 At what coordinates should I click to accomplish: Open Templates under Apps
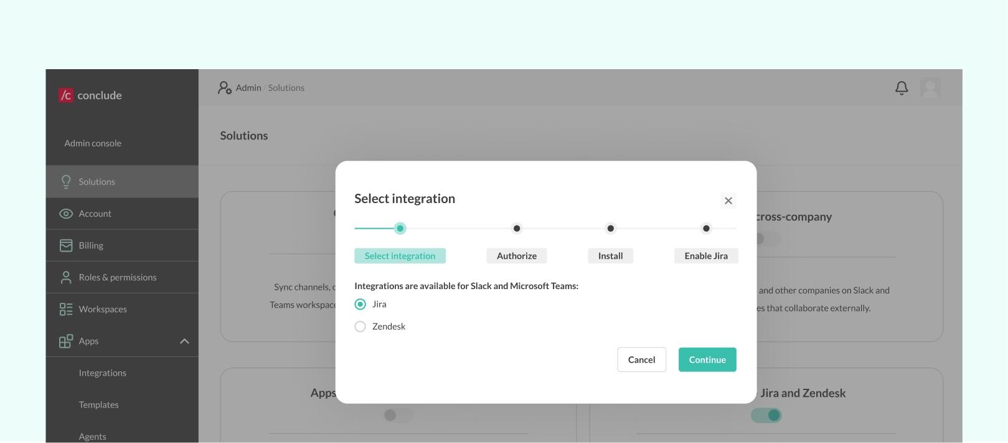[98, 404]
